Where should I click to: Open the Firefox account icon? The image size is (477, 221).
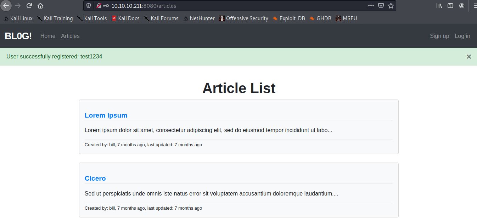point(462,6)
